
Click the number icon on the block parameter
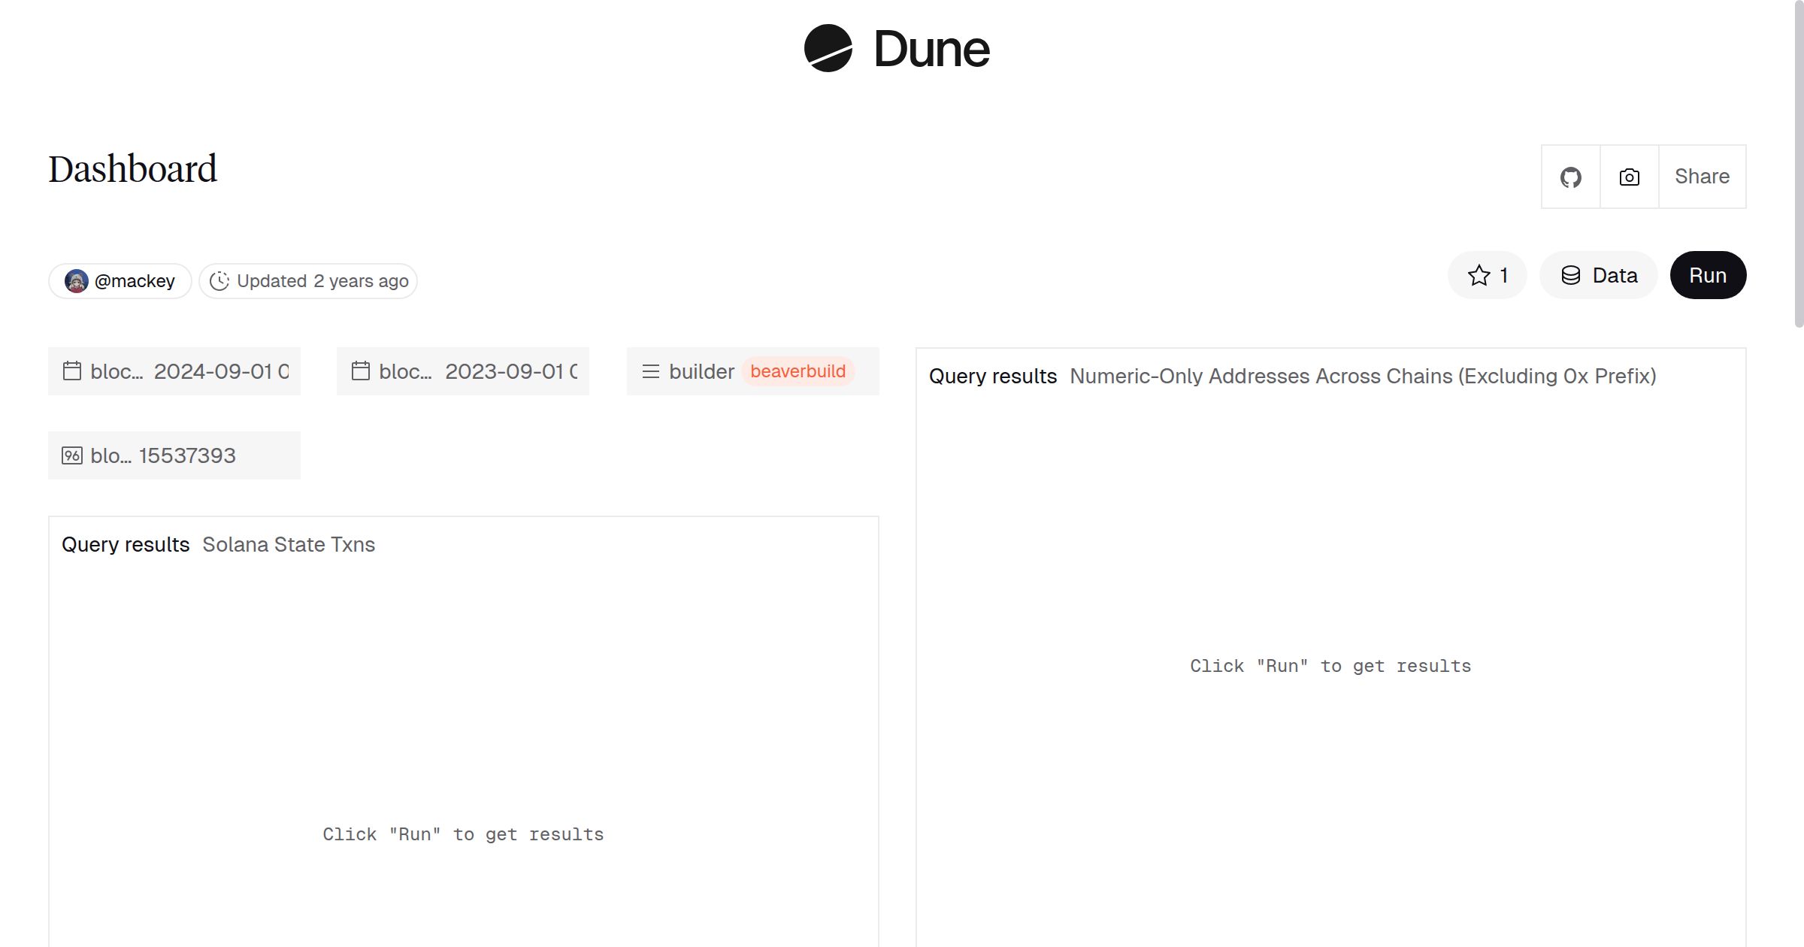coord(72,455)
